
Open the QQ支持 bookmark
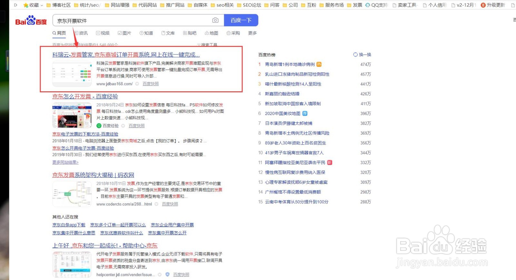point(376,5)
